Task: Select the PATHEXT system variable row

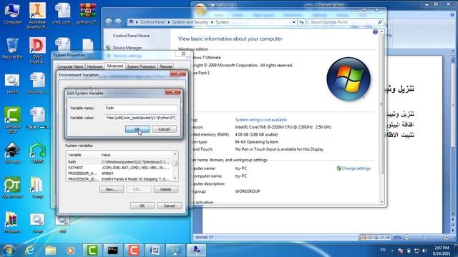Action: click(120, 168)
